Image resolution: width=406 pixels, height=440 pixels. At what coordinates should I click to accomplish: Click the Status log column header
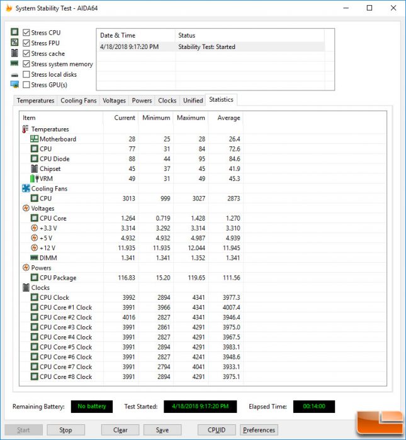coord(250,35)
